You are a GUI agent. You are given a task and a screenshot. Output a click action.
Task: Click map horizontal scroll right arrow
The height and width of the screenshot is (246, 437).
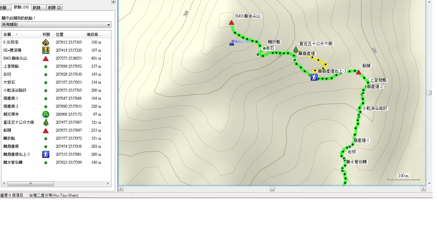click(424, 189)
